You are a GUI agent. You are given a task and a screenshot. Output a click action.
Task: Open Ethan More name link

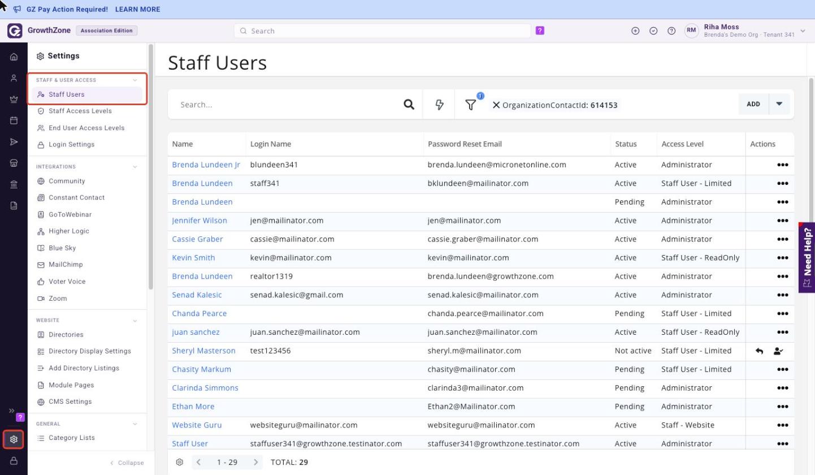193,407
